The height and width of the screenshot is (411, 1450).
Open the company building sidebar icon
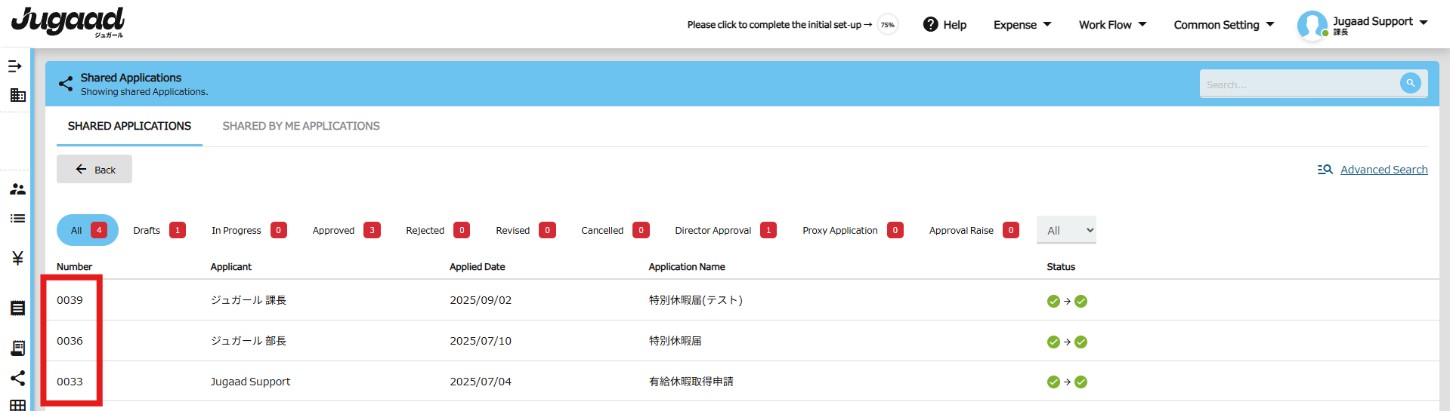pyautogui.click(x=17, y=95)
